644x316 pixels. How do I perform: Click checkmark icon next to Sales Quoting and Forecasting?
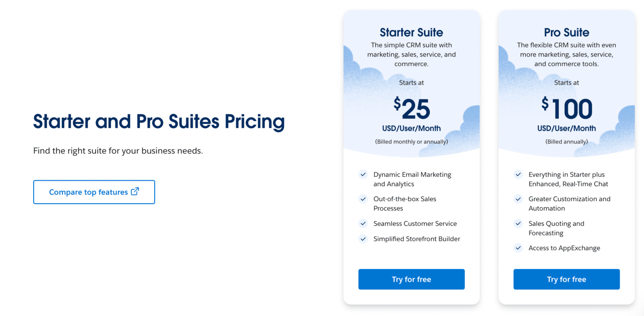click(518, 223)
